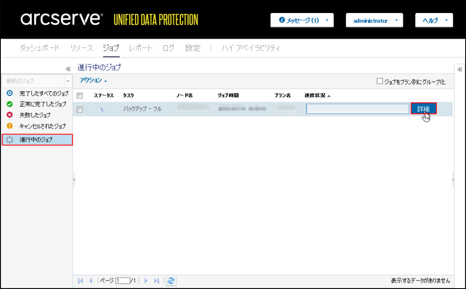
Task: Open the アクション dropdown menu
Action: point(93,80)
